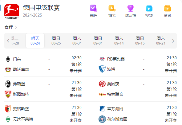Expand the 赛程 section chevron
The height and width of the screenshot is (125, 182).
pyautogui.click(x=16, y=27)
